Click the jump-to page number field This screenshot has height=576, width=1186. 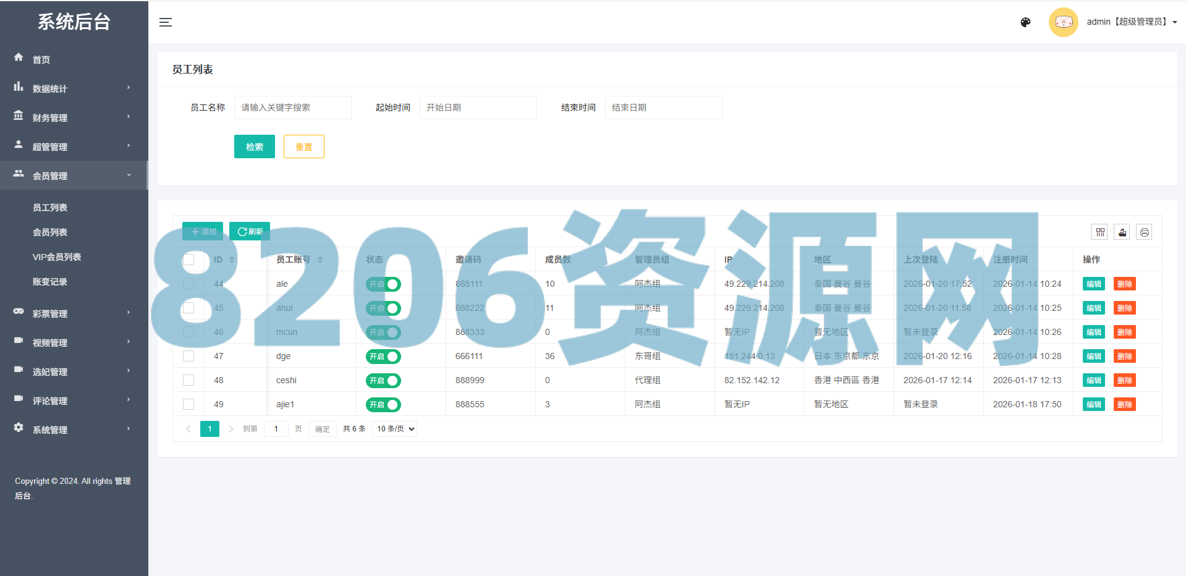(276, 429)
